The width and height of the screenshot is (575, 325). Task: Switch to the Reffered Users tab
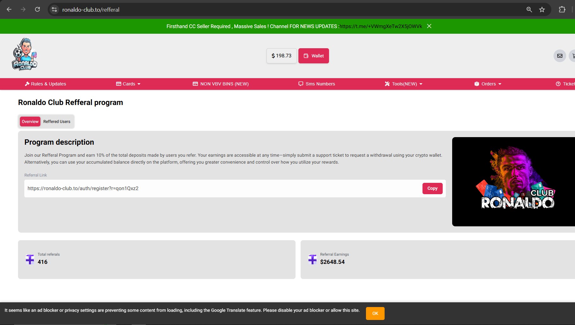point(57,122)
